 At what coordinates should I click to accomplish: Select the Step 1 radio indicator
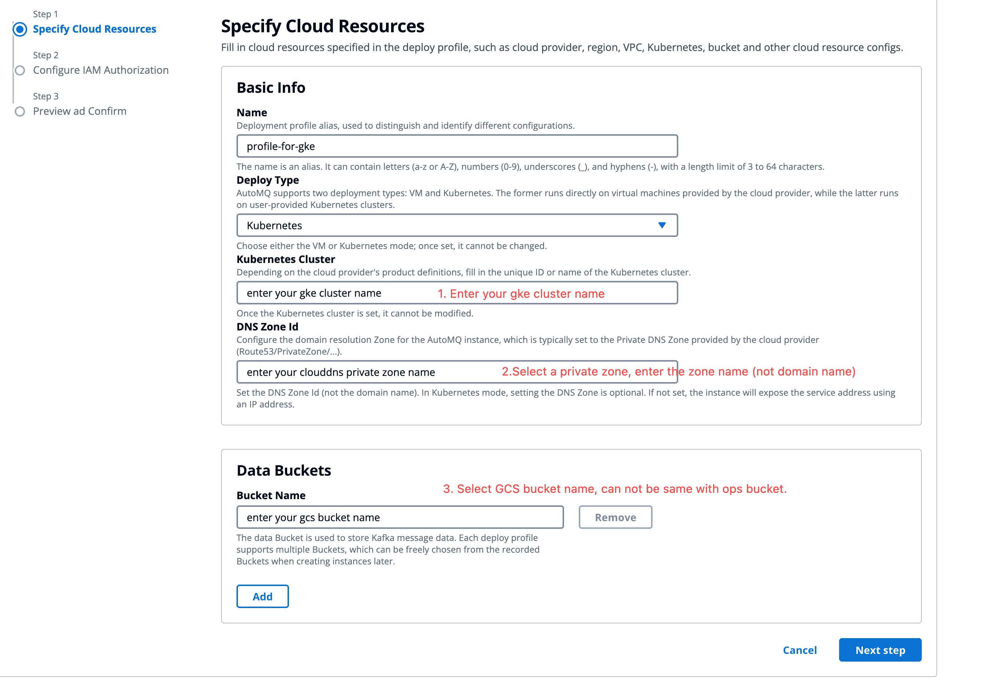click(x=20, y=29)
